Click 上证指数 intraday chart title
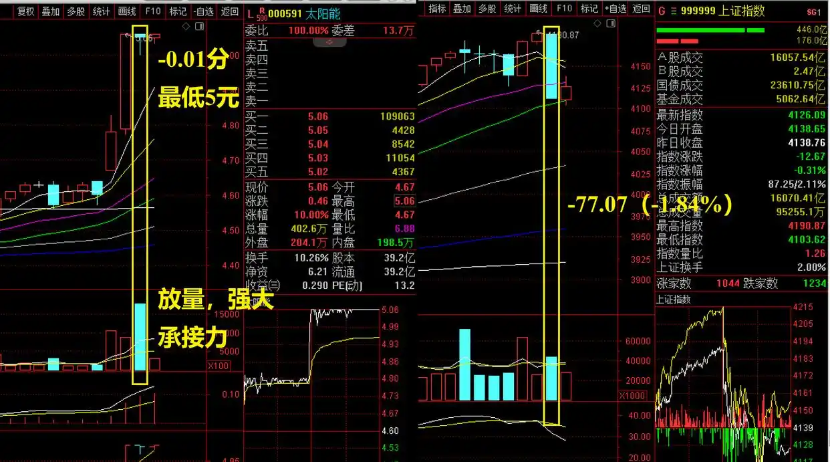This screenshot has height=462, width=830. [x=674, y=299]
